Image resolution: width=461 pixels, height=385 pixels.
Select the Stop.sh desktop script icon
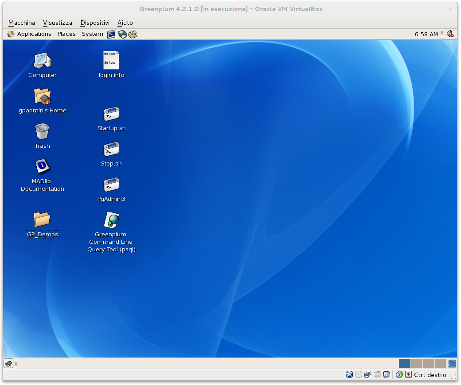(x=111, y=150)
